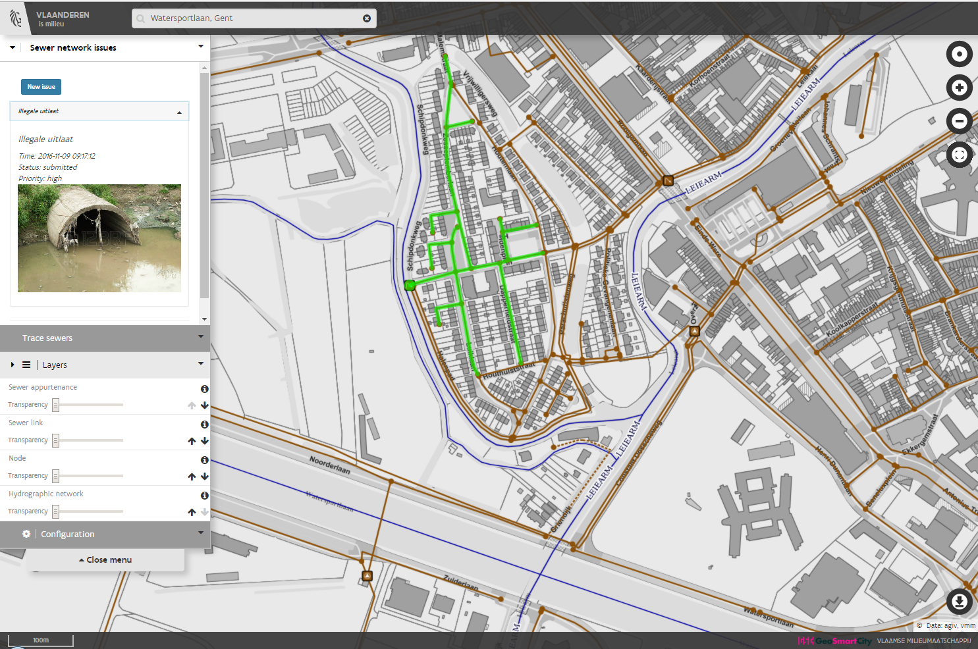The width and height of the screenshot is (978, 649).
Task: Collapse the Illegale uitlaat issue header
Action: 99,111
